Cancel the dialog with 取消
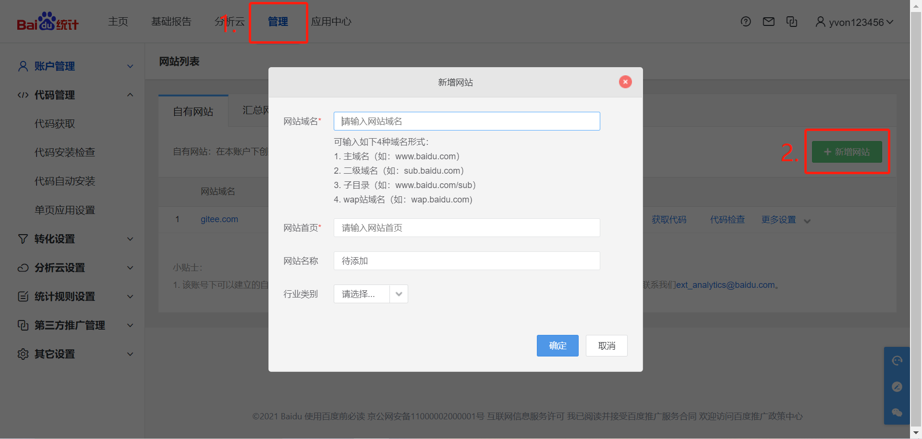Viewport: 922px width, 439px height. tap(607, 345)
